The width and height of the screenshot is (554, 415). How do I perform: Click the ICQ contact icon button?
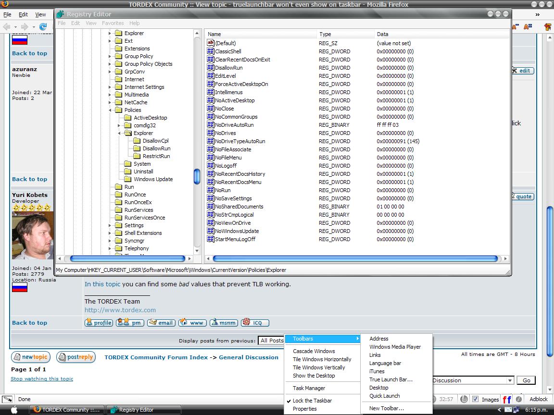point(254,323)
